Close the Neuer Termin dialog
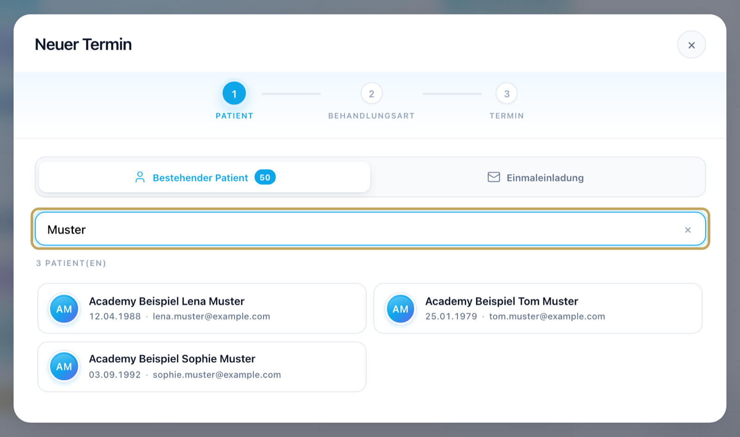This screenshot has height=437, width=740. pyautogui.click(x=691, y=45)
